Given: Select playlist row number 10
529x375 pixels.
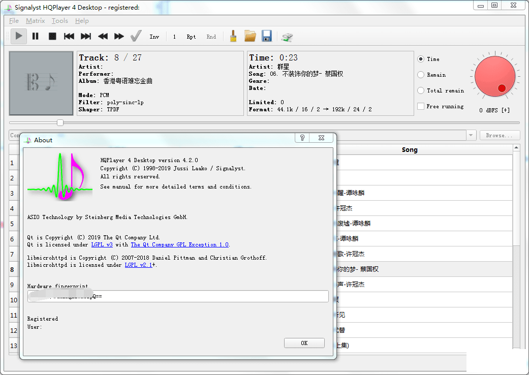Looking at the screenshot, I should (x=14, y=300).
